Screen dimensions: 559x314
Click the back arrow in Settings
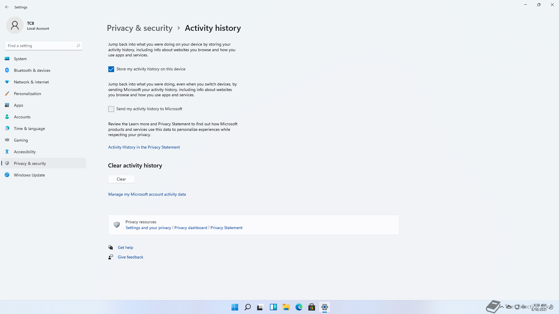(7, 7)
